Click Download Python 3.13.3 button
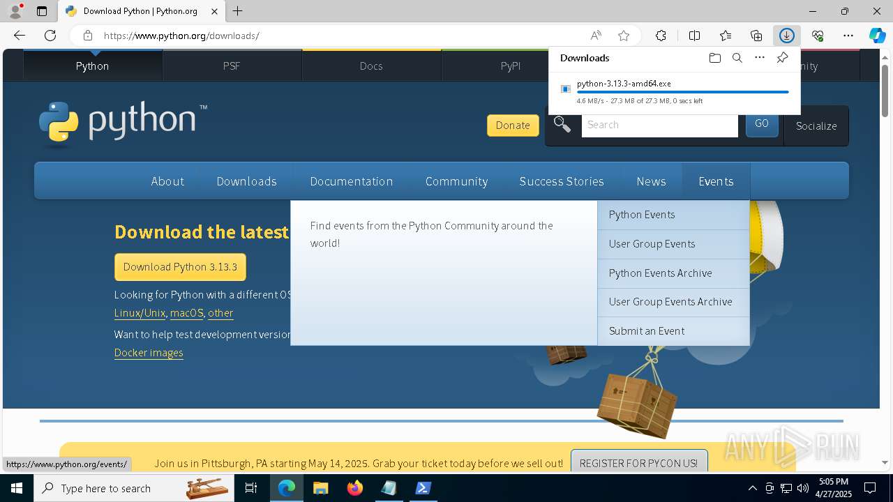The height and width of the screenshot is (502, 893). click(180, 267)
